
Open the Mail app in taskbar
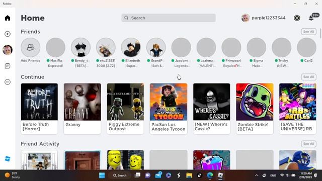(x=158, y=175)
